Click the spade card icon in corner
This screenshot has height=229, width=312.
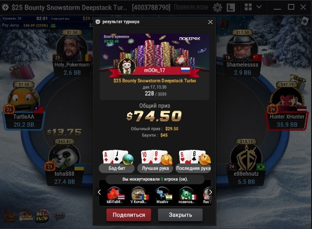305,21
